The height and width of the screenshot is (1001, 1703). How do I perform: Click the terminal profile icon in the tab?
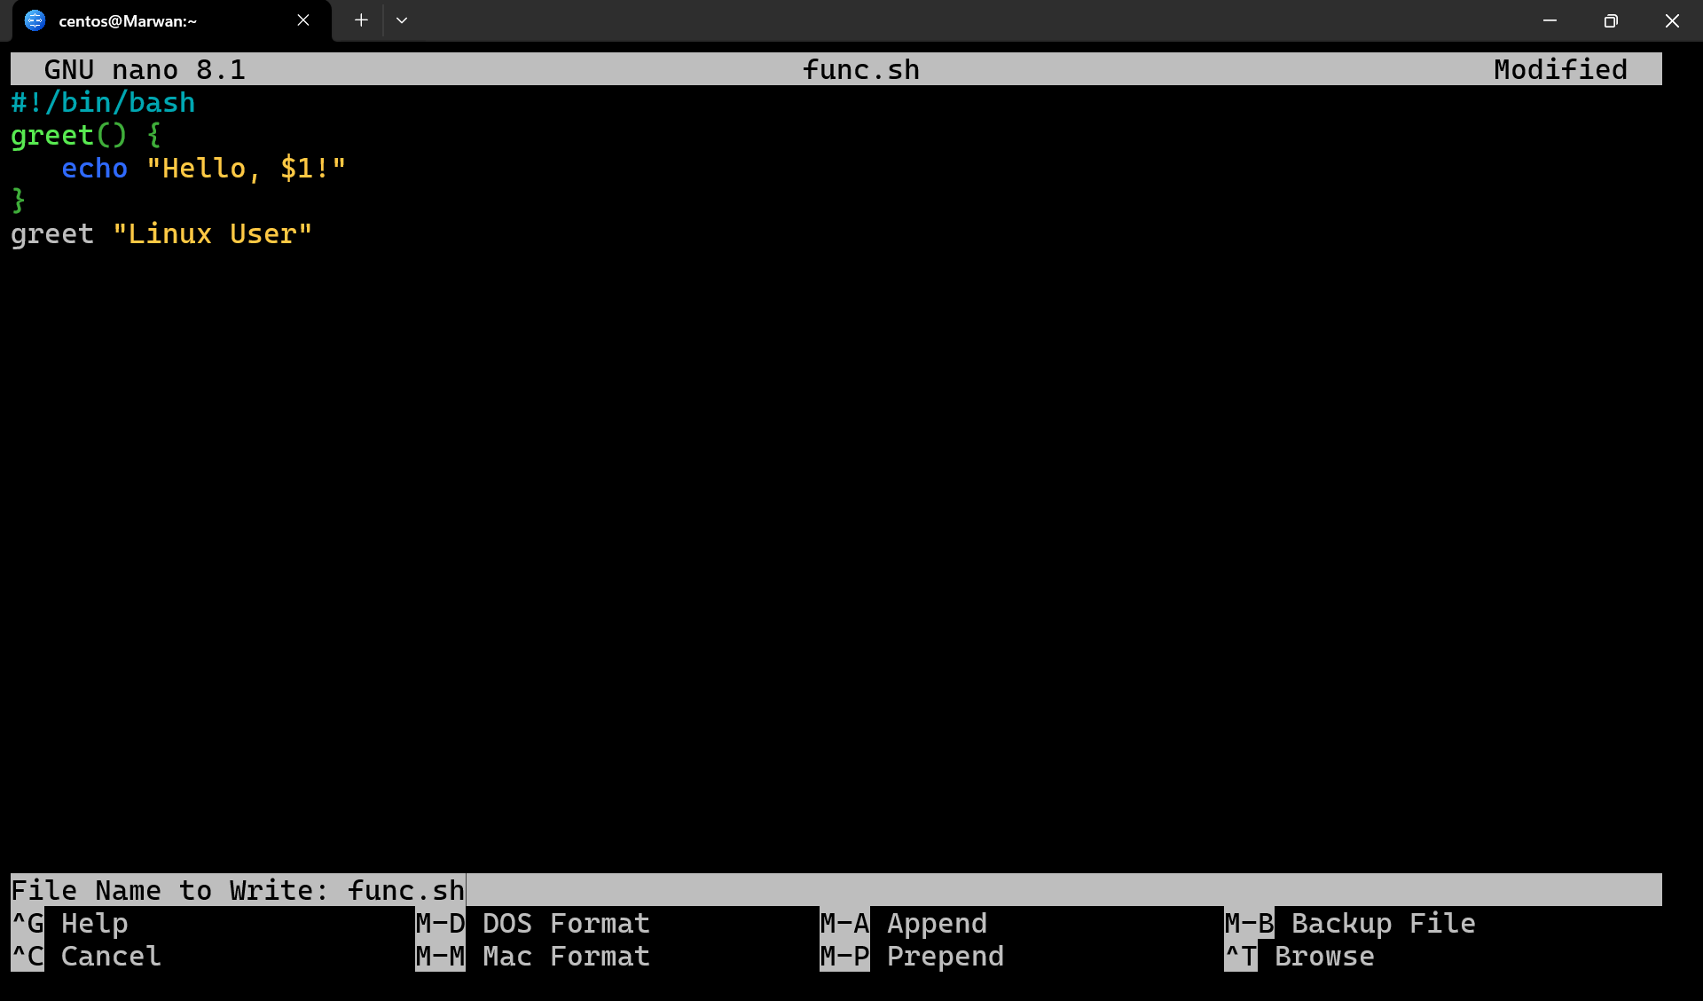35,20
